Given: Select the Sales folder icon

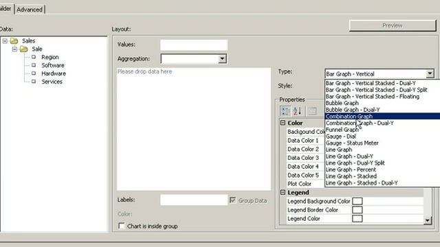Looking at the screenshot, I should click(14, 41).
